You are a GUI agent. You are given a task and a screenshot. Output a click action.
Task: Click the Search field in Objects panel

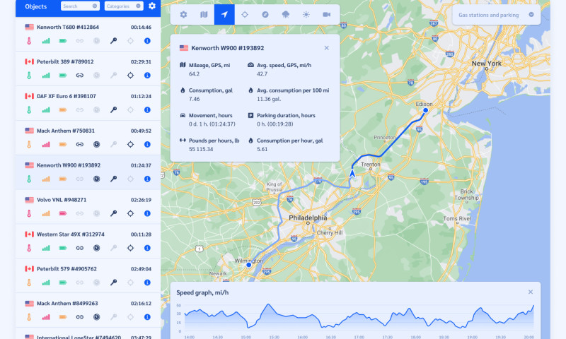coord(80,6)
